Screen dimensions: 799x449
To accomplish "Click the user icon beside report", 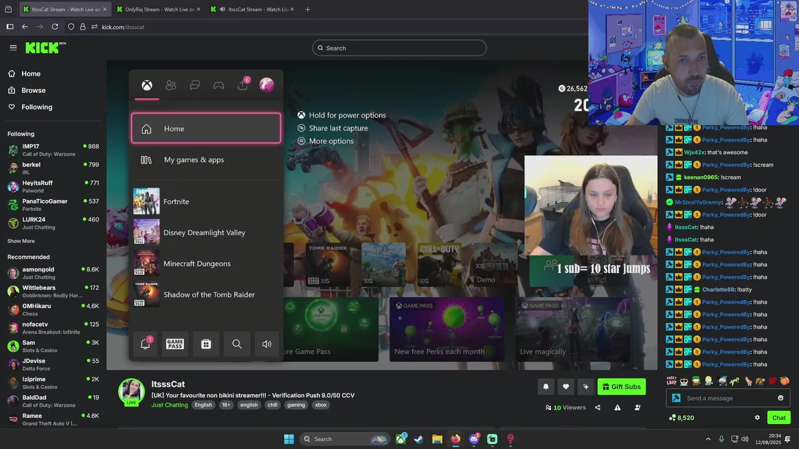I will 637,407.
